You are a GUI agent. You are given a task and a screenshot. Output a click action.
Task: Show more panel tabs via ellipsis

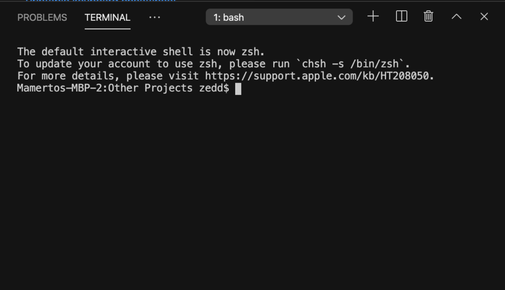[x=154, y=17]
